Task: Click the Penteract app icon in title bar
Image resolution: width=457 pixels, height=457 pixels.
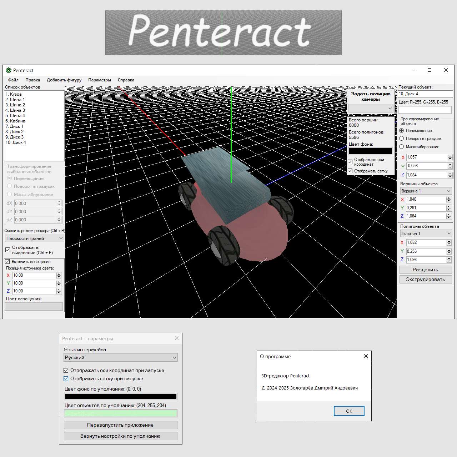Action: tap(9, 70)
